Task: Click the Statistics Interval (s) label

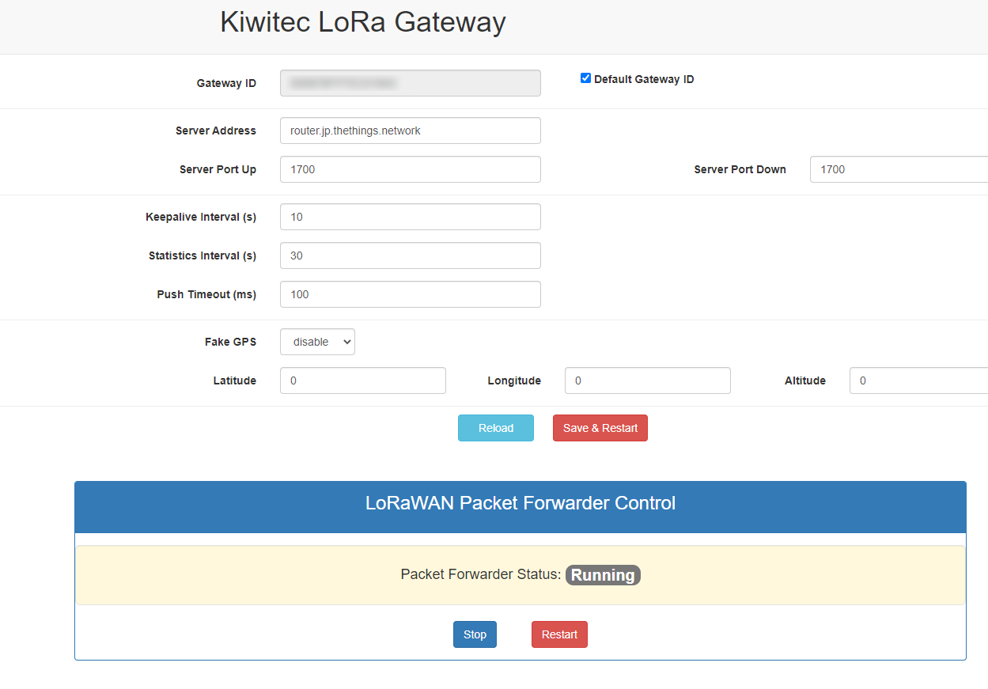Action: point(203,256)
